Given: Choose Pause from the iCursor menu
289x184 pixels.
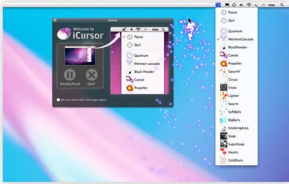Looking at the screenshot, I should (232, 12).
